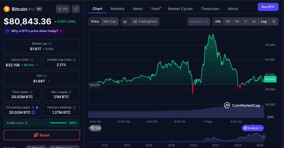Screen dimensions: 284x148
Task: Open the Market Cycles tab
Action: tap(180, 9)
